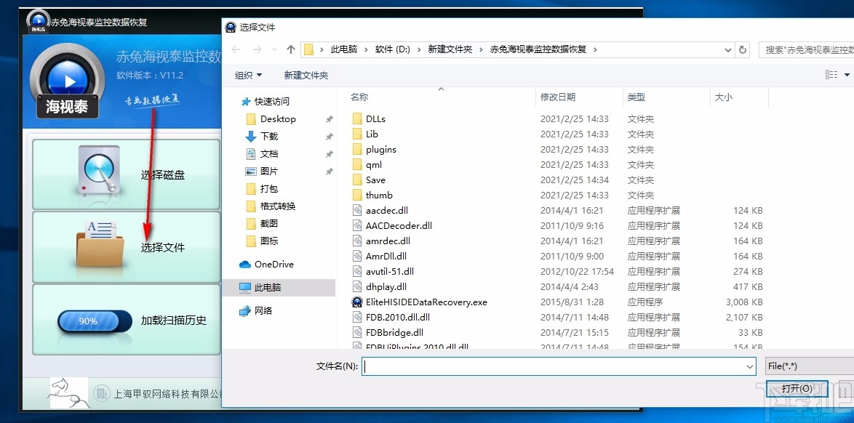Click the 新建文件夹 menu item

pos(306,74)
